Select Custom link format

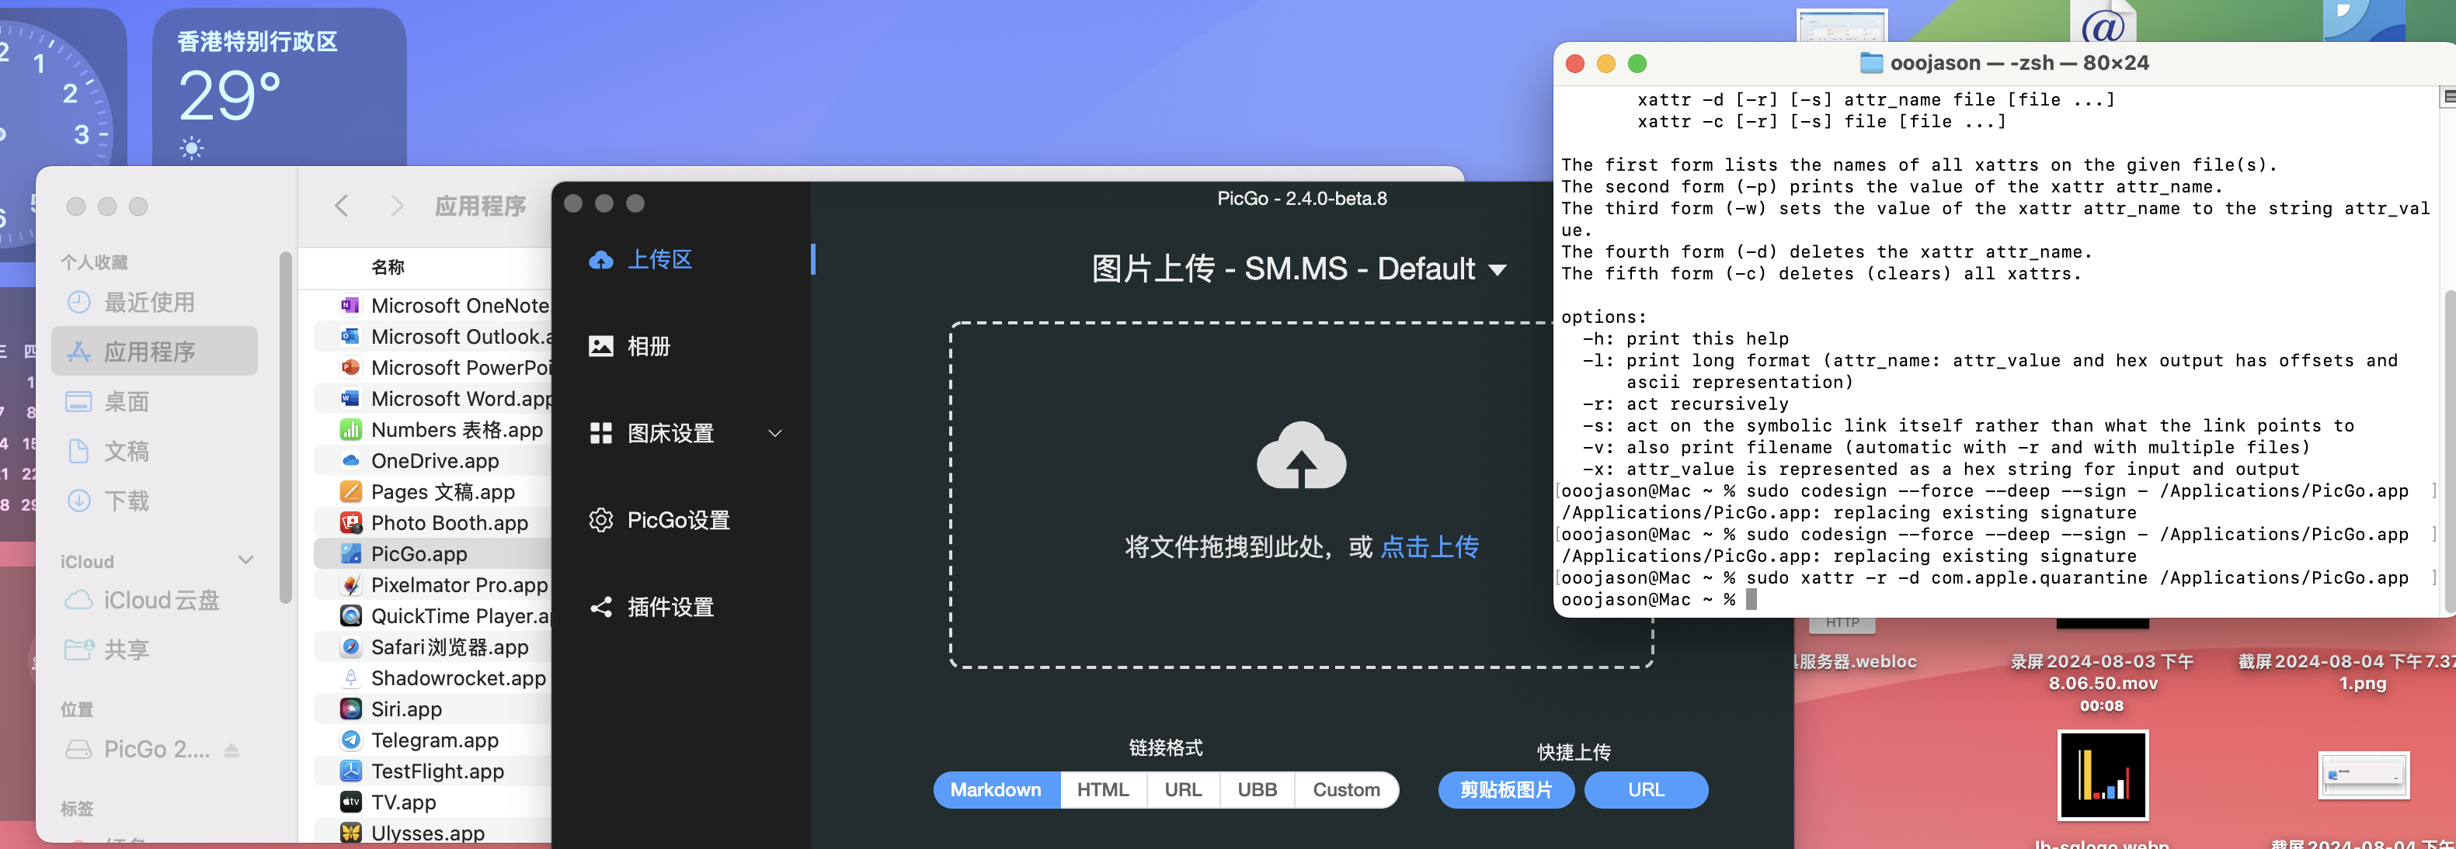(x=1346, y=790)
